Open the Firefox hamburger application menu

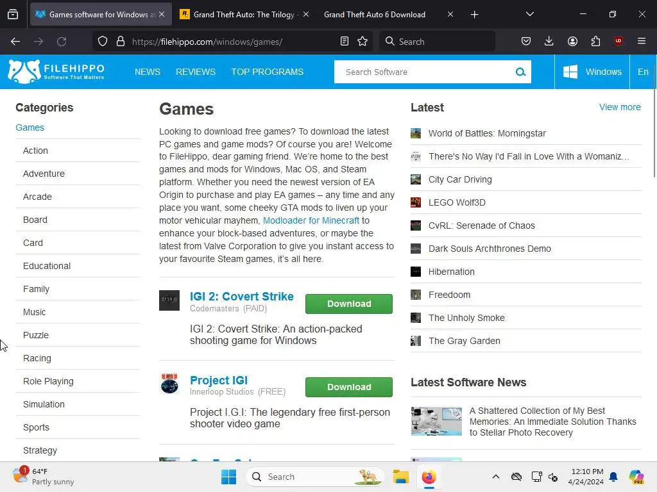642,41
